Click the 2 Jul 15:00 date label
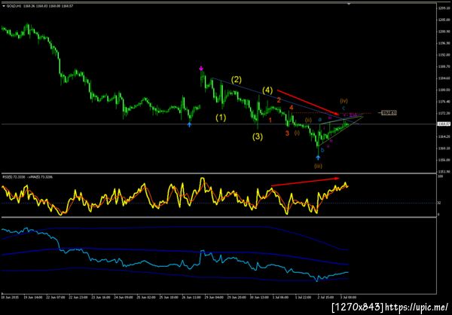 click(x=324, y=296)
